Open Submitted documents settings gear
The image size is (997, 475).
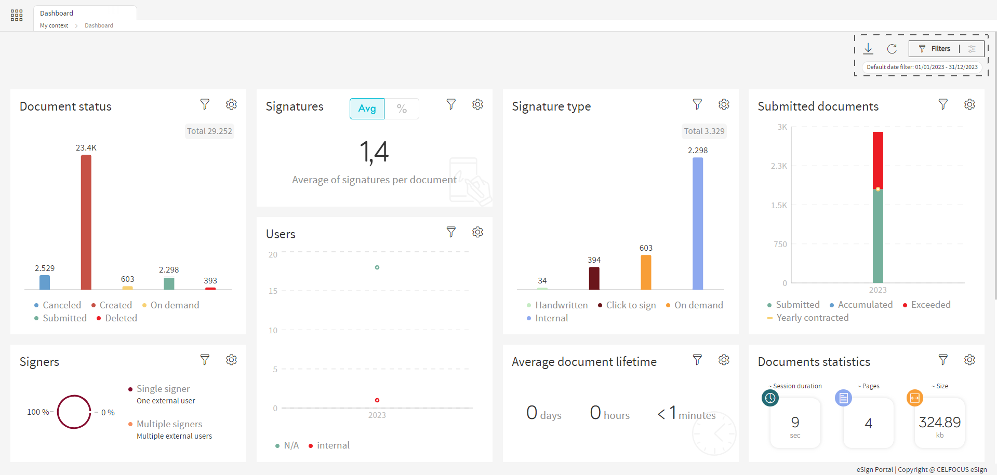(969, 104)
